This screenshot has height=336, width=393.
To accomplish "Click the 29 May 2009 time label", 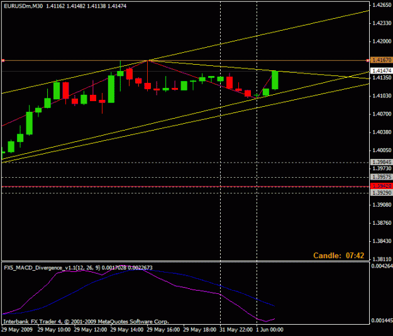I will (x=17, y=330).
